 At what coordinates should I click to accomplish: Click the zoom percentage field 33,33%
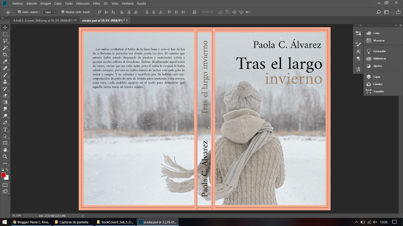17,215
